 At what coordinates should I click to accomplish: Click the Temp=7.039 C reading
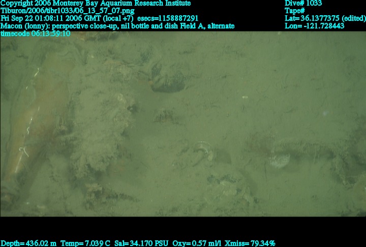click(85, 243)
